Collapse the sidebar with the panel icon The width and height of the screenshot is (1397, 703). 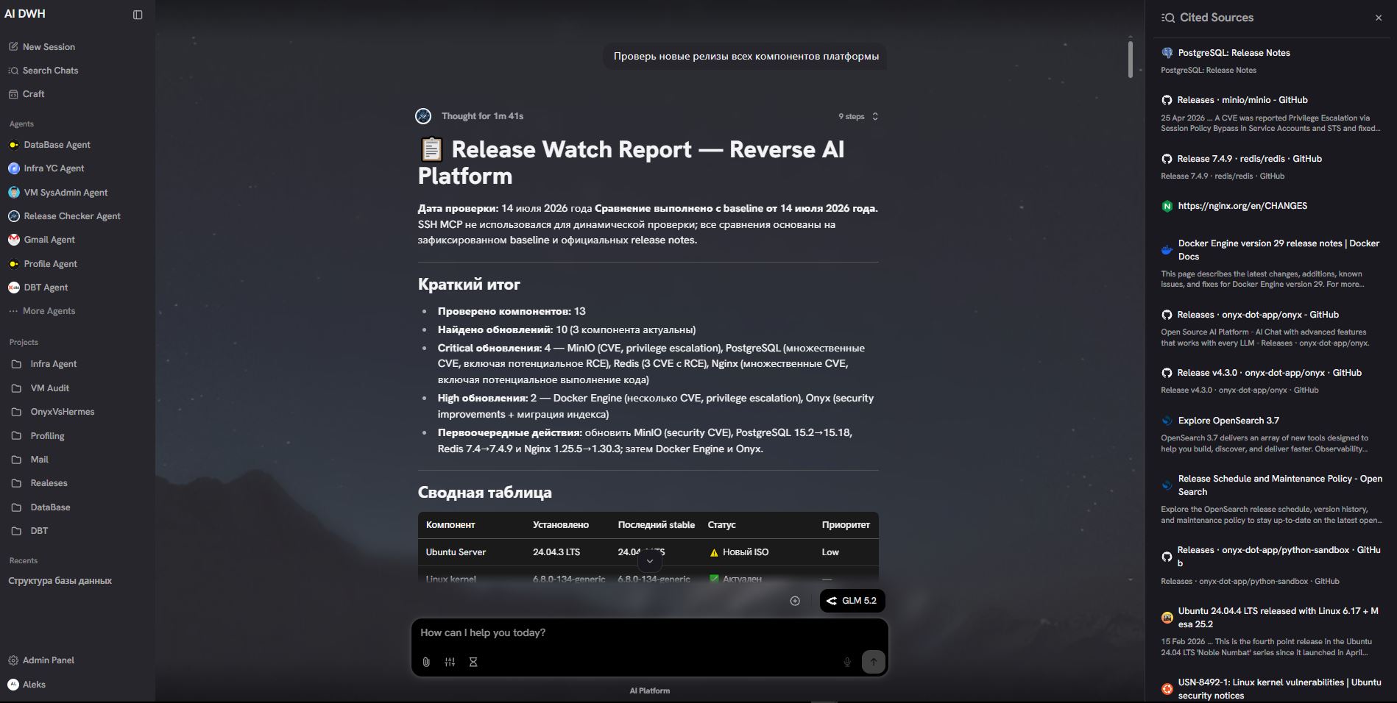138,15
